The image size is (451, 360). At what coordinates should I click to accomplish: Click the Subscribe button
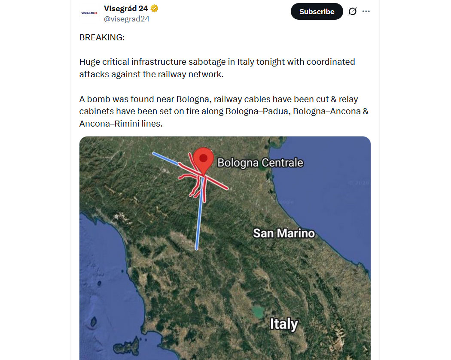pyautogui.click(x=317, y=12)
